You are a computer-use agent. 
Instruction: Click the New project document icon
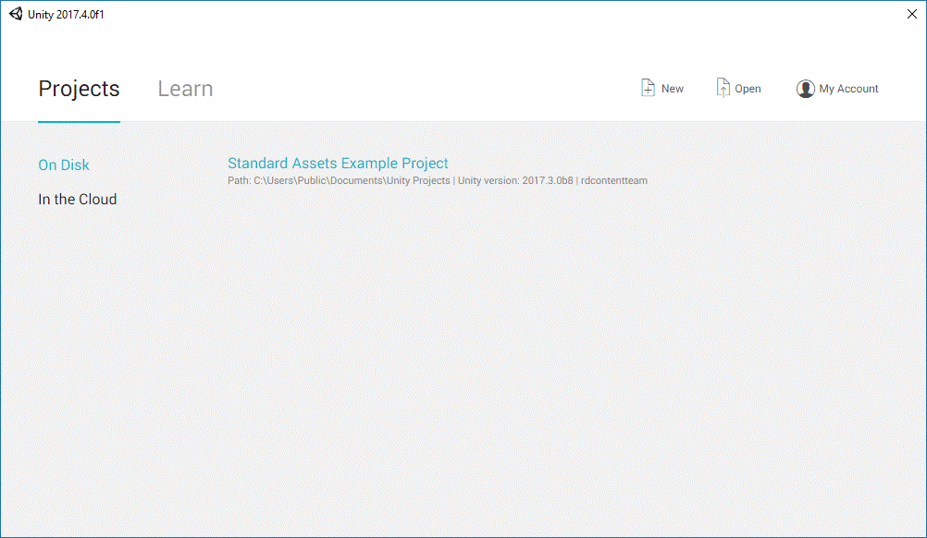648,88
